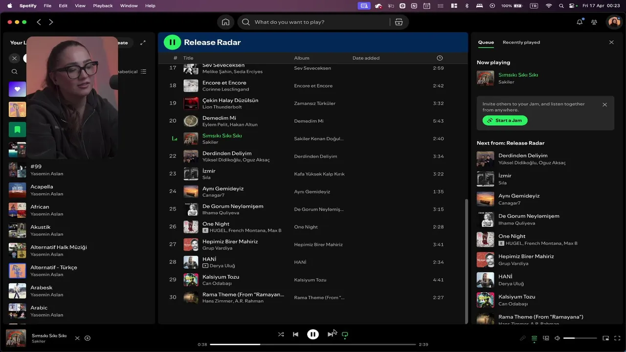Open album Kafa Yüksek Kalp Kırık
Image resolution: width=626 pixels, height=352 pixels.
click(319, 174)
